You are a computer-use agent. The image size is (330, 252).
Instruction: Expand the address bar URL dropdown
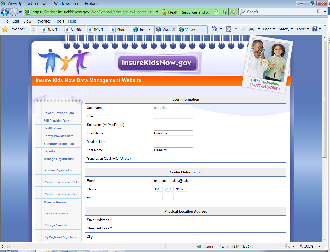click(x=157, y=12)
